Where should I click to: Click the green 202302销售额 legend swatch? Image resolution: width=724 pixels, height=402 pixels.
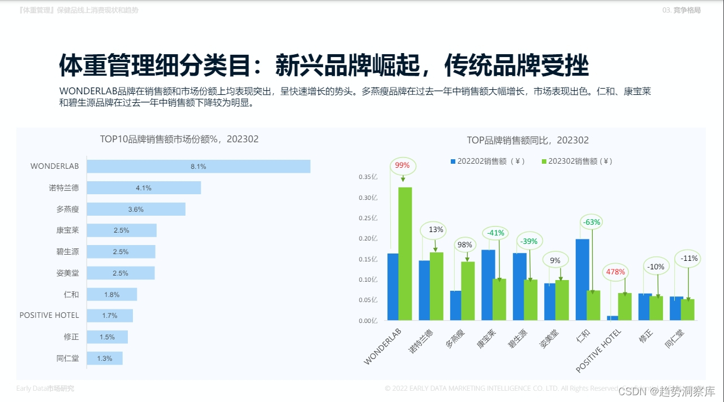544,161
